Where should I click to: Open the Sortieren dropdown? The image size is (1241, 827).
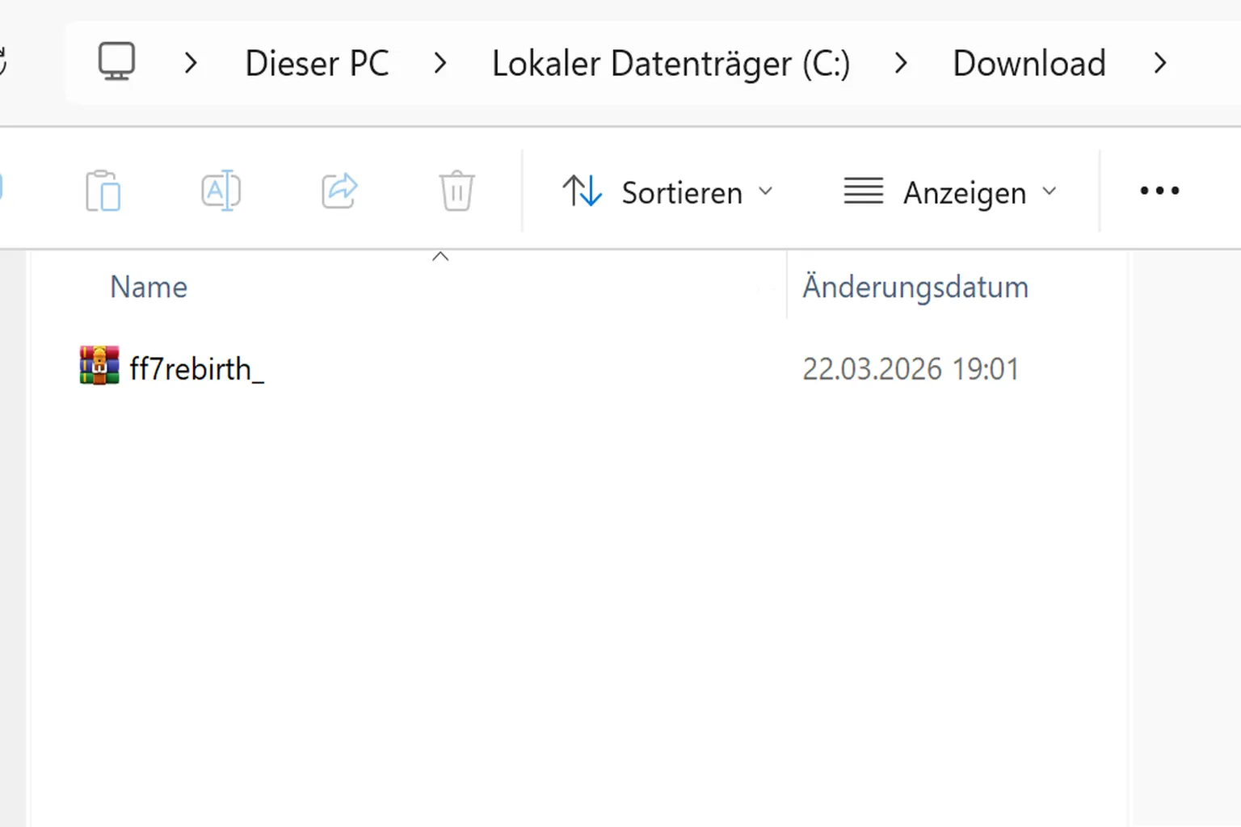click(x=668, y=192)
